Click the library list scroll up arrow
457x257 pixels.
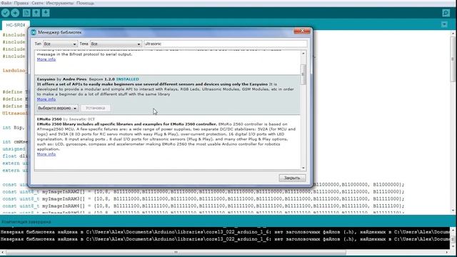(303, 54)
